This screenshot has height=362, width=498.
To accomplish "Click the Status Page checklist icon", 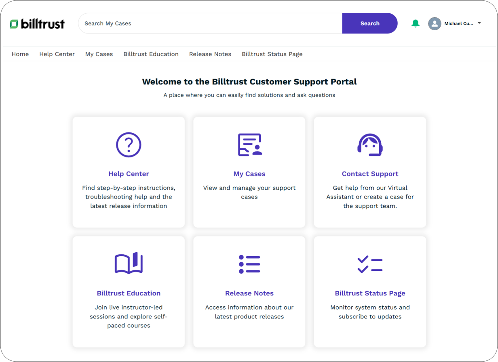I will (x=370, y=264).
